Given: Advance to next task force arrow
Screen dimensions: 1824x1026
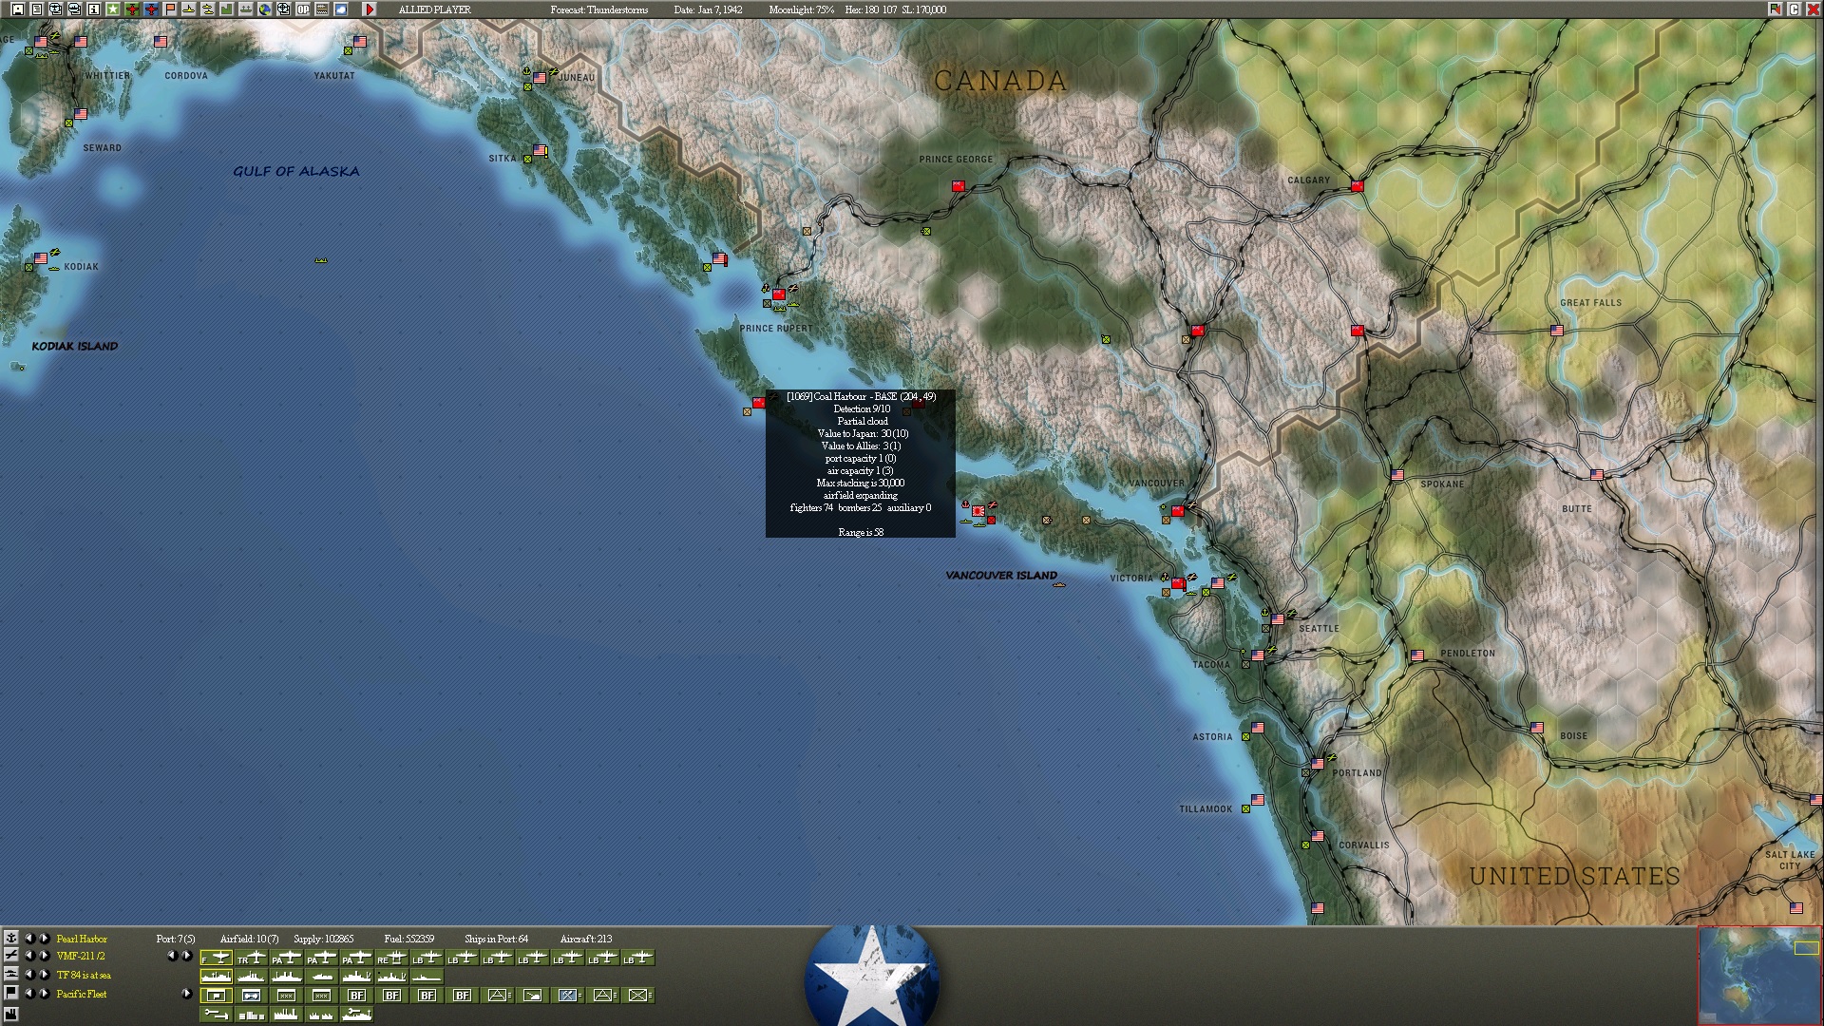Looking at the screenshot, I should tap(44, 975).
